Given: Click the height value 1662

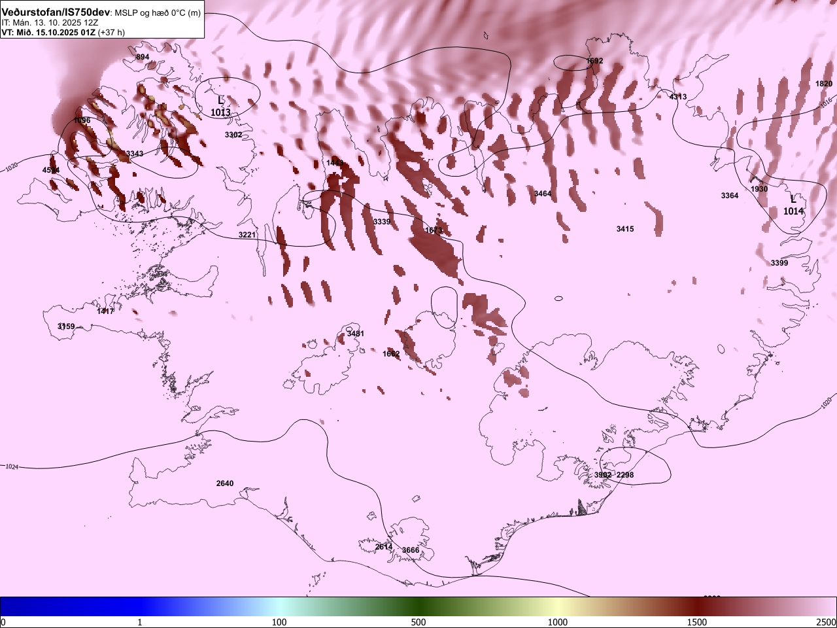Looking at the screenshot, I should 391,354.
